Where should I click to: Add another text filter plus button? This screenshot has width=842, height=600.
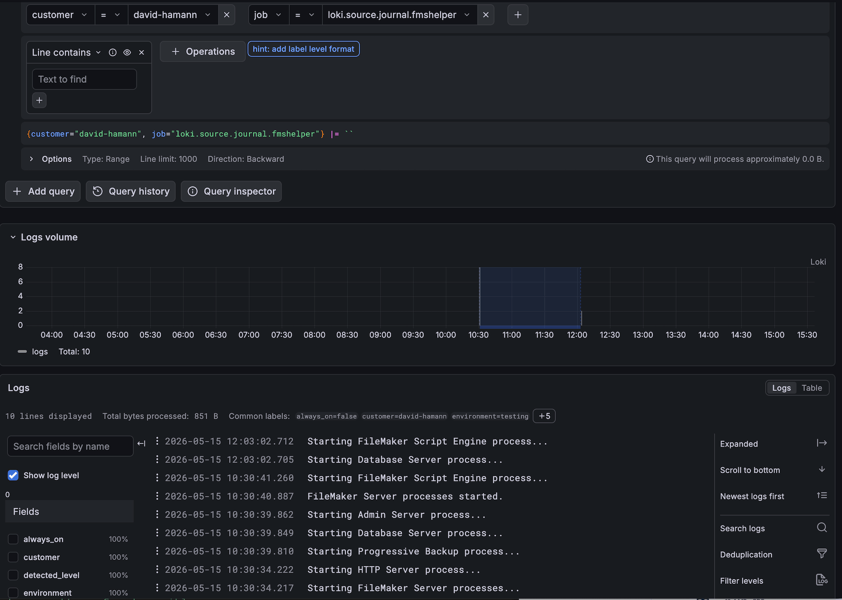tap(39, 100)
